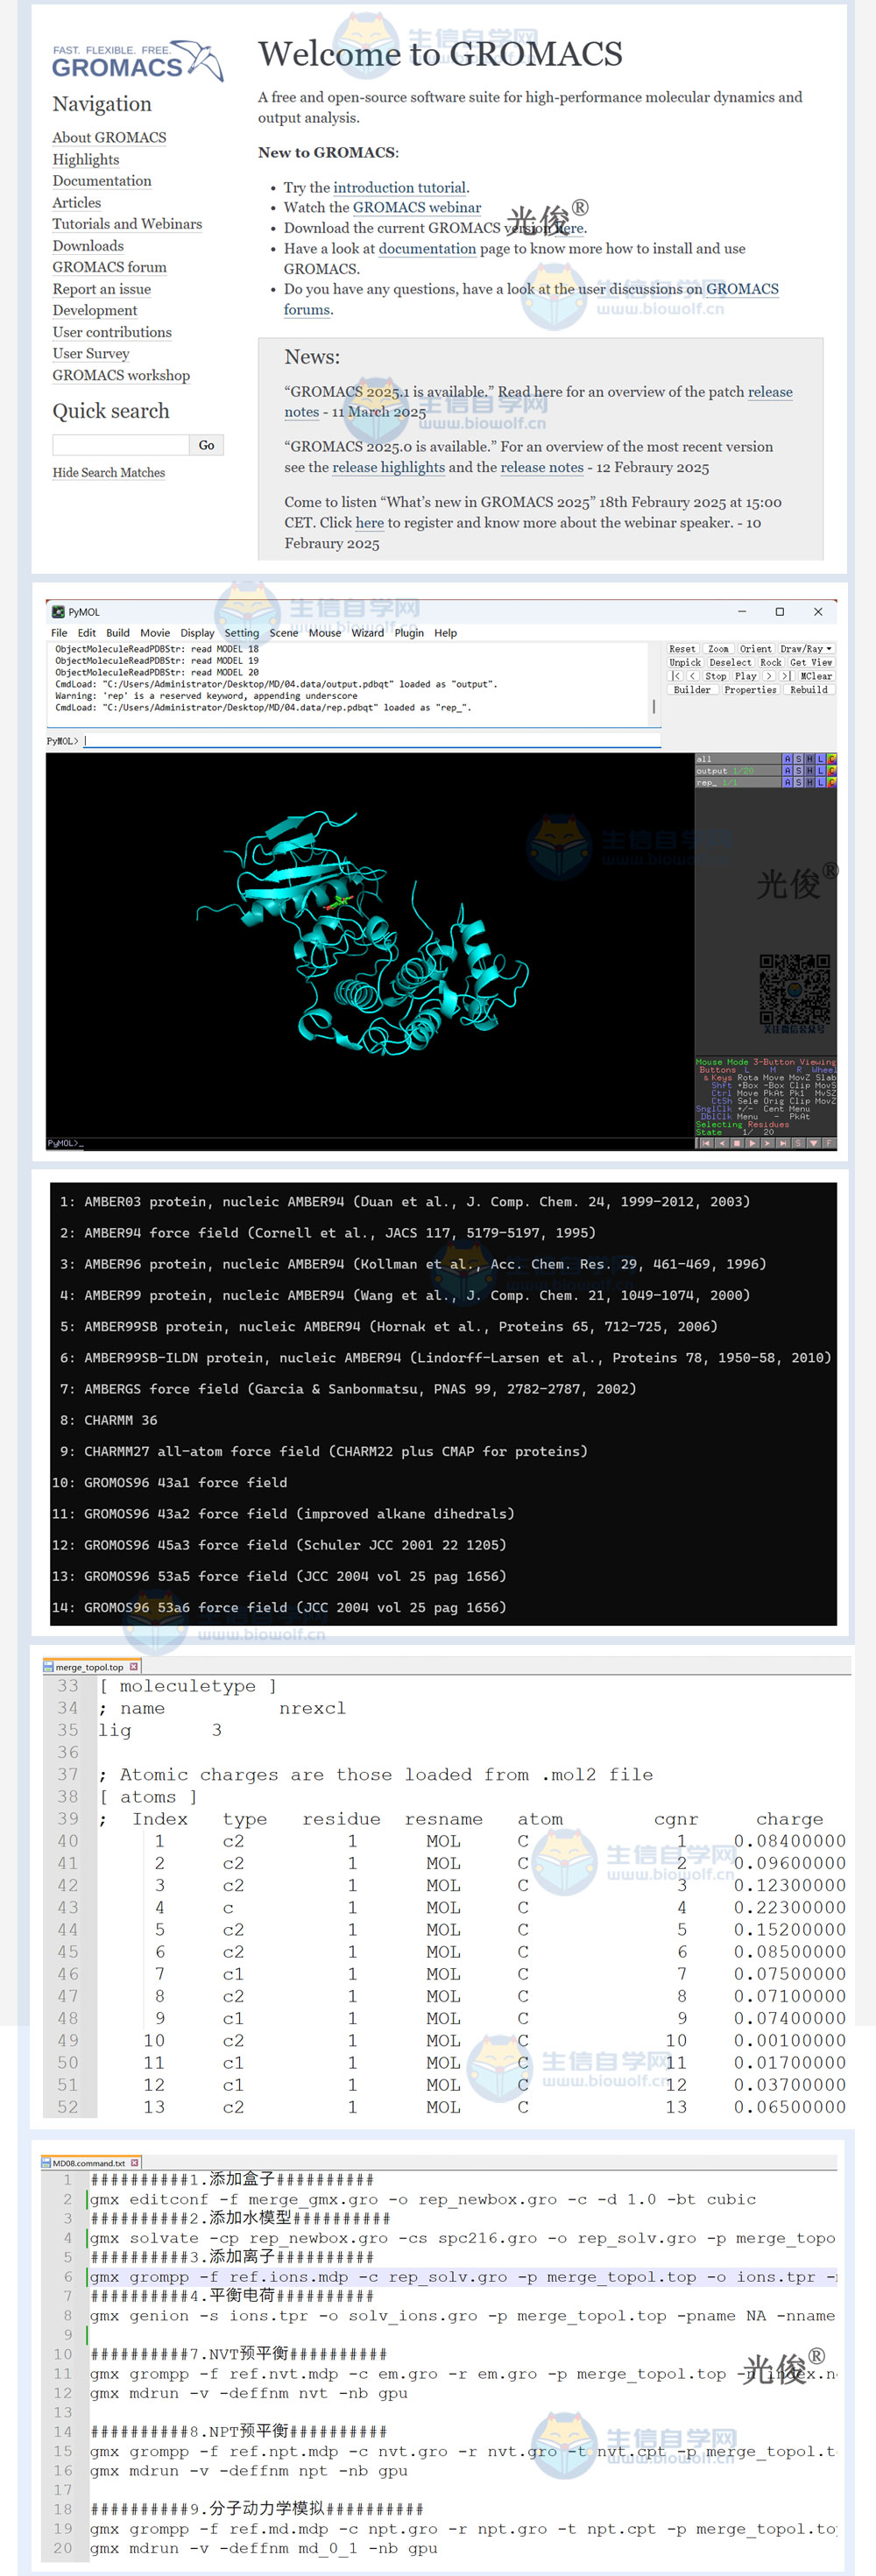Click the triangle play icon in bottom playback bar
The height and width of the screenshot is (2576, 876).
(752, 1143)
